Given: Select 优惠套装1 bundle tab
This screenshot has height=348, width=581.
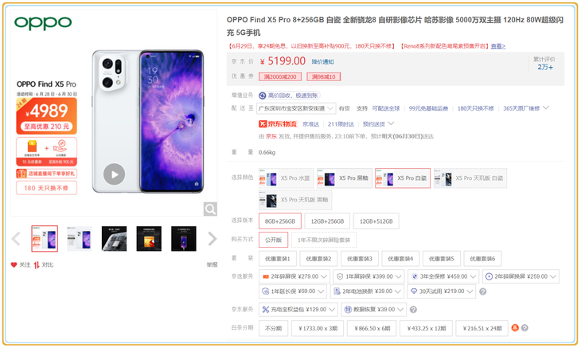Looking at the screenshot, I should [x=277, y=259].
